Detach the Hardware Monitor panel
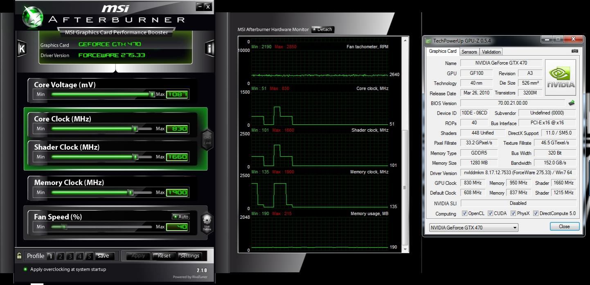Image resolution: width=590 pixels, height=285 pixels. click(x=323, y=29)
